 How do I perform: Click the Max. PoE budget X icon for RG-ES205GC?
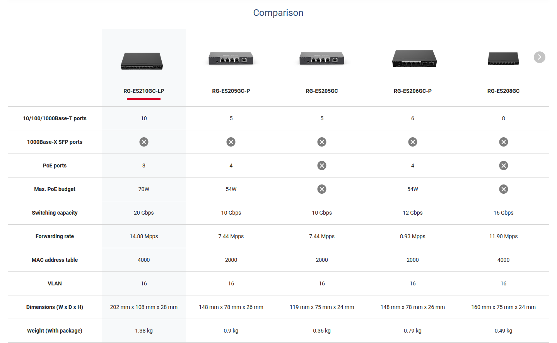pyautogui.click(x=322, y=189)
